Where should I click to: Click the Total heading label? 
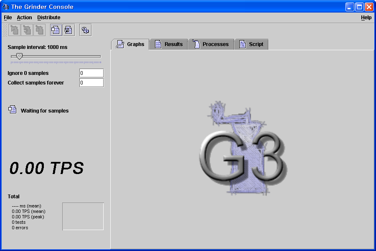pos(13,197)
